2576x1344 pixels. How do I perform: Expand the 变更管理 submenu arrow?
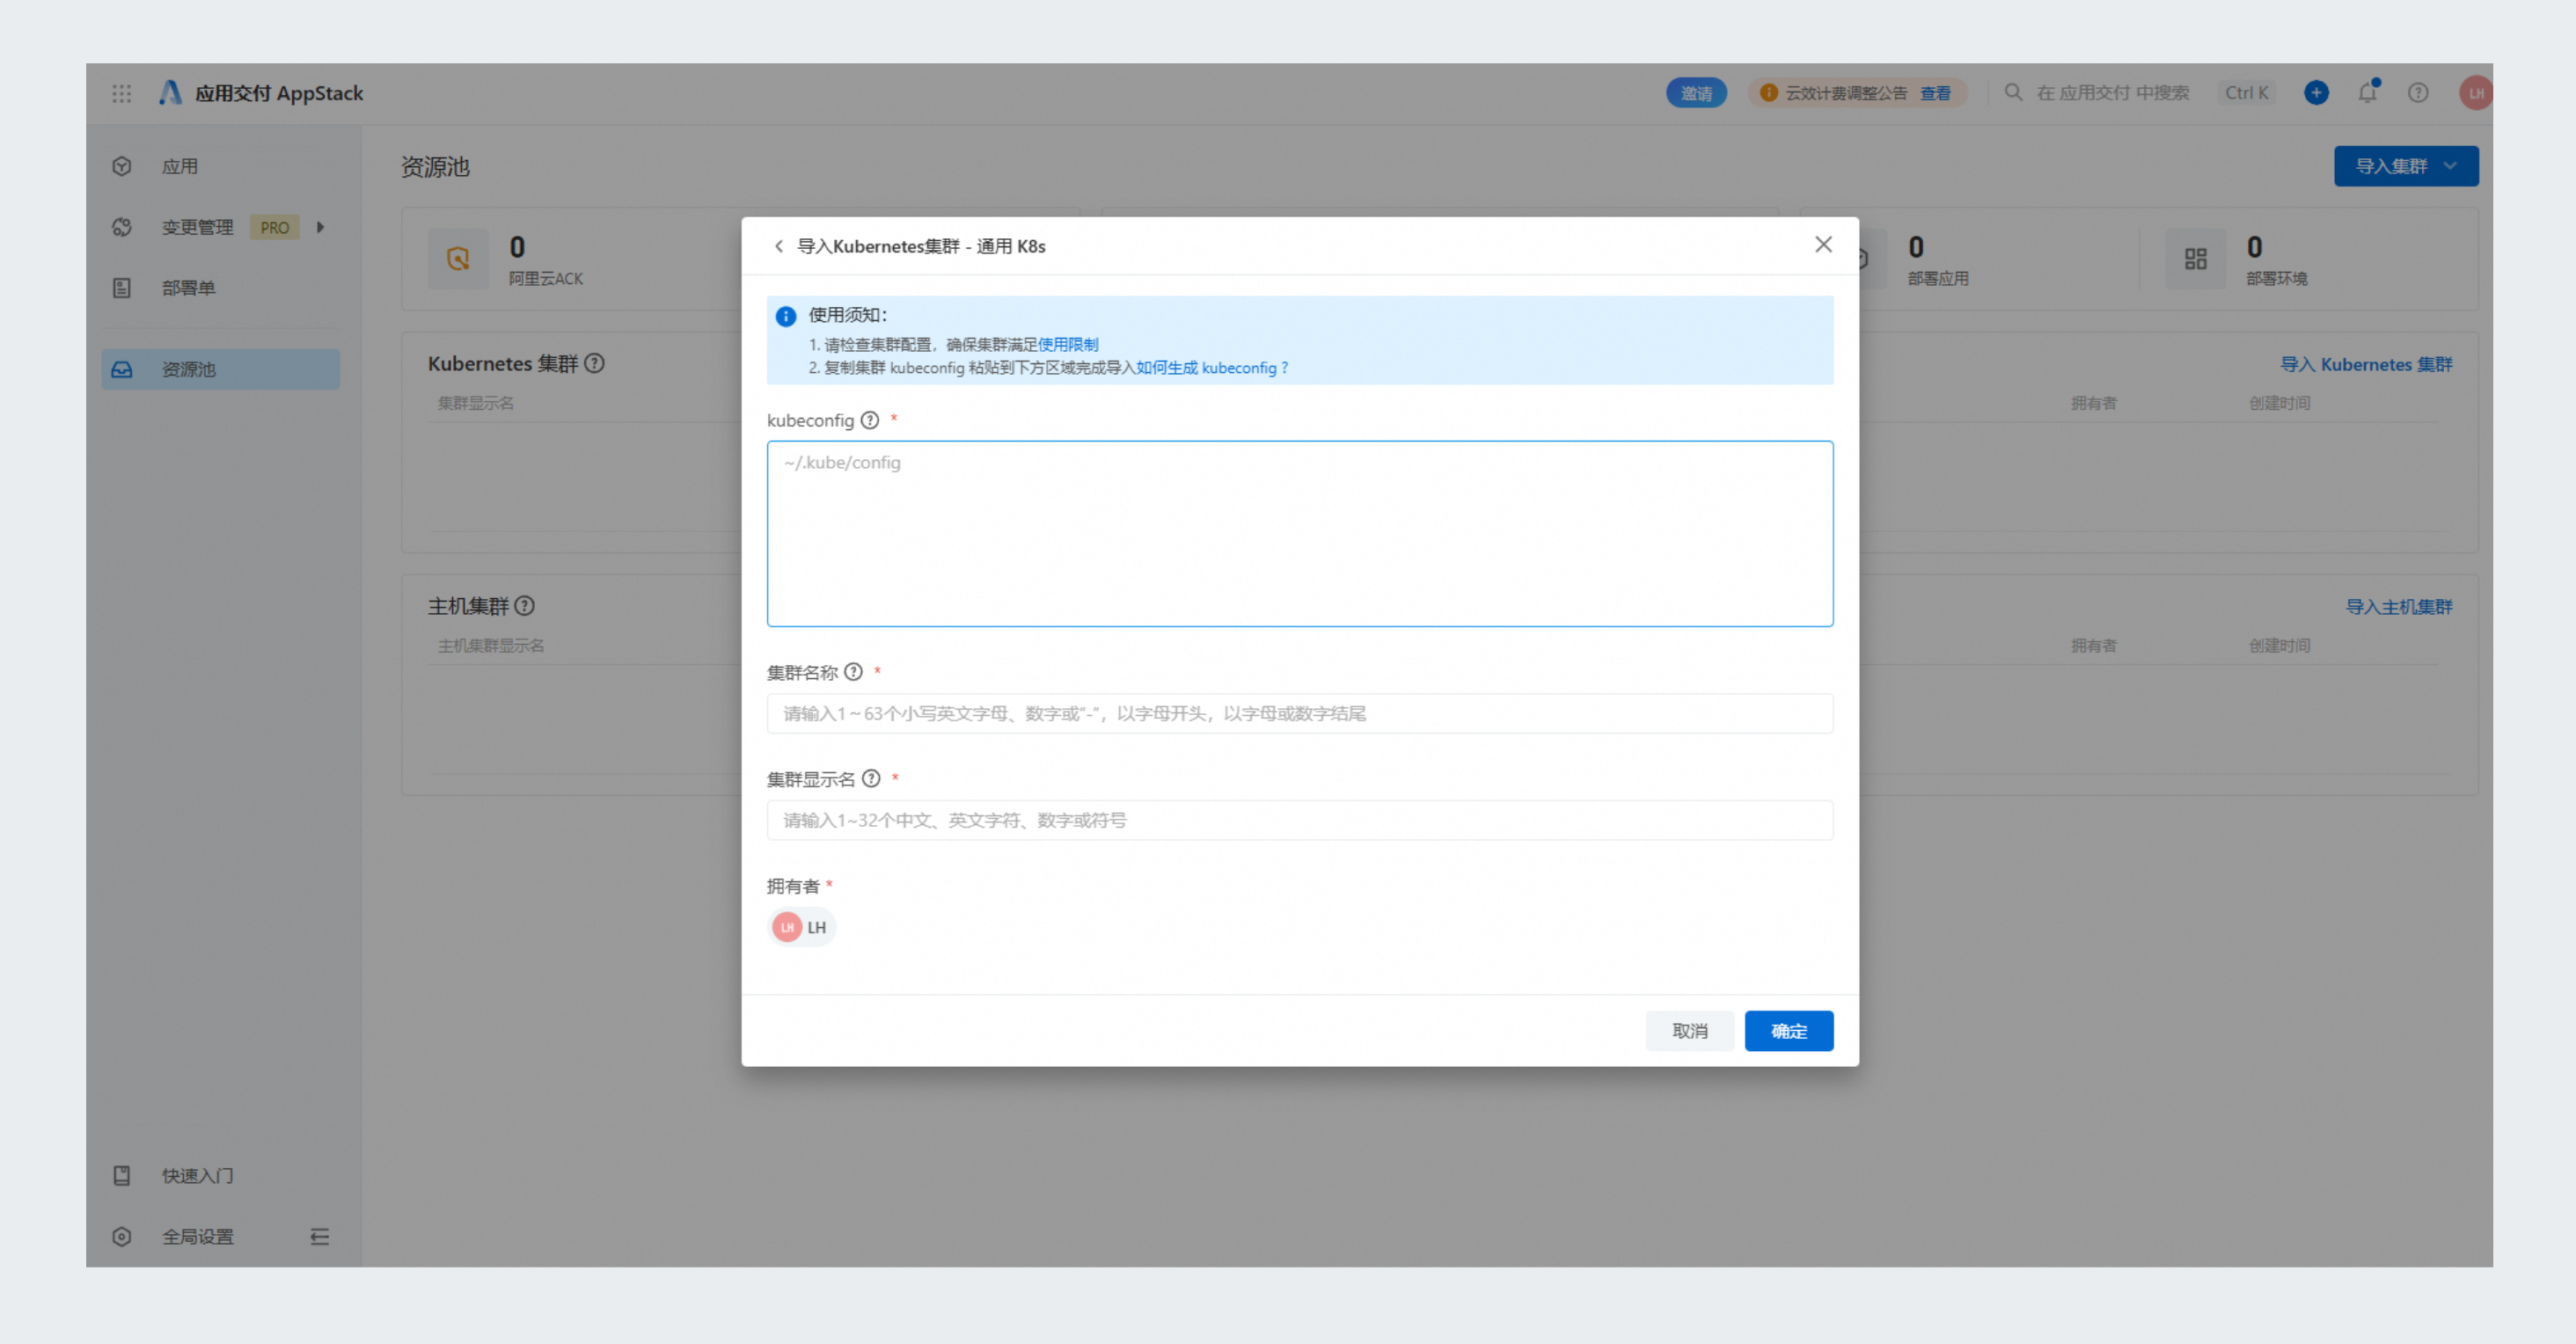(320, 227)
